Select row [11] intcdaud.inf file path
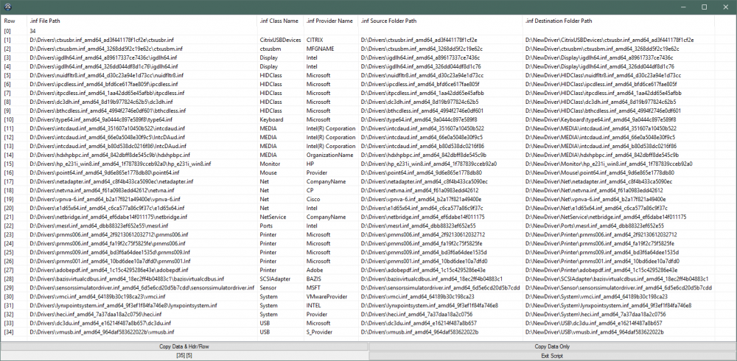This screenshot has width=737, height=361. 108,129
